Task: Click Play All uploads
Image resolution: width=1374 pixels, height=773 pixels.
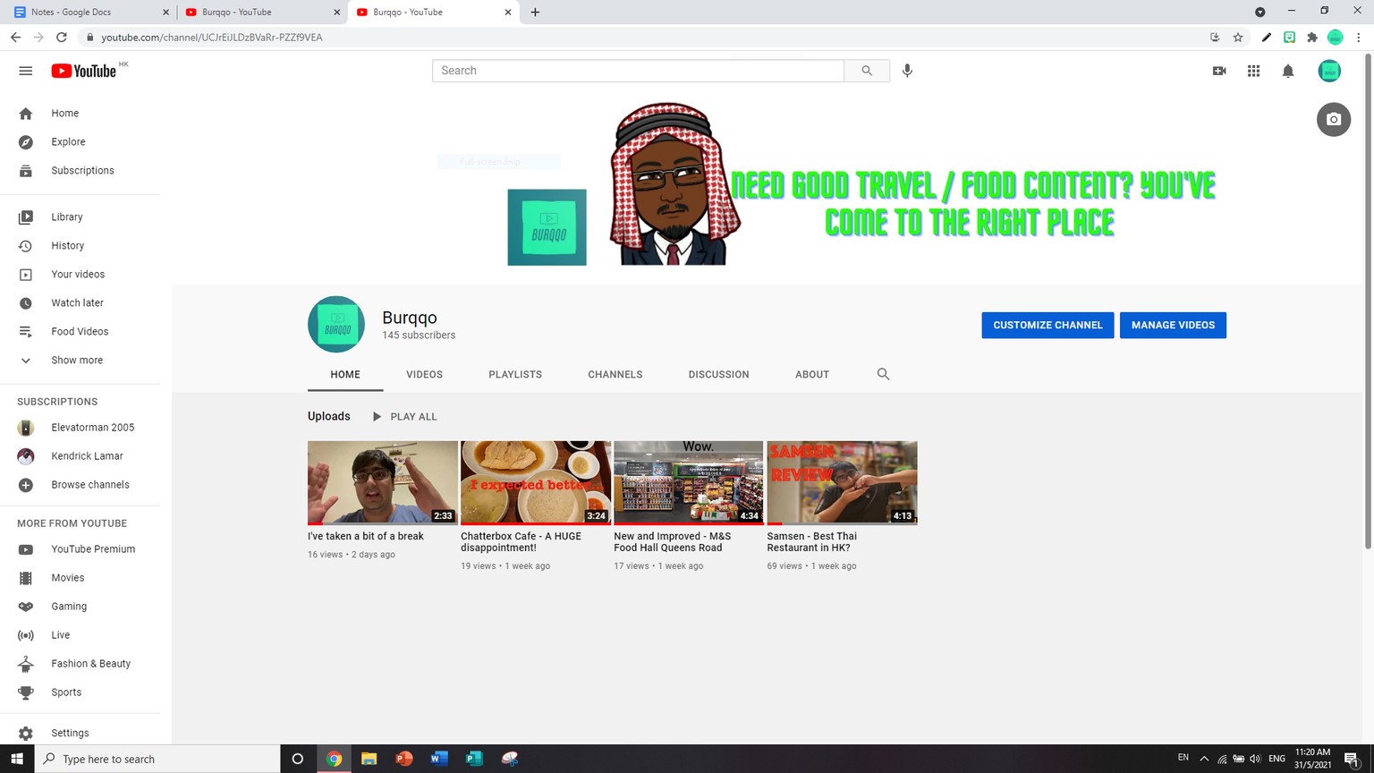Action: coord(404,417)
